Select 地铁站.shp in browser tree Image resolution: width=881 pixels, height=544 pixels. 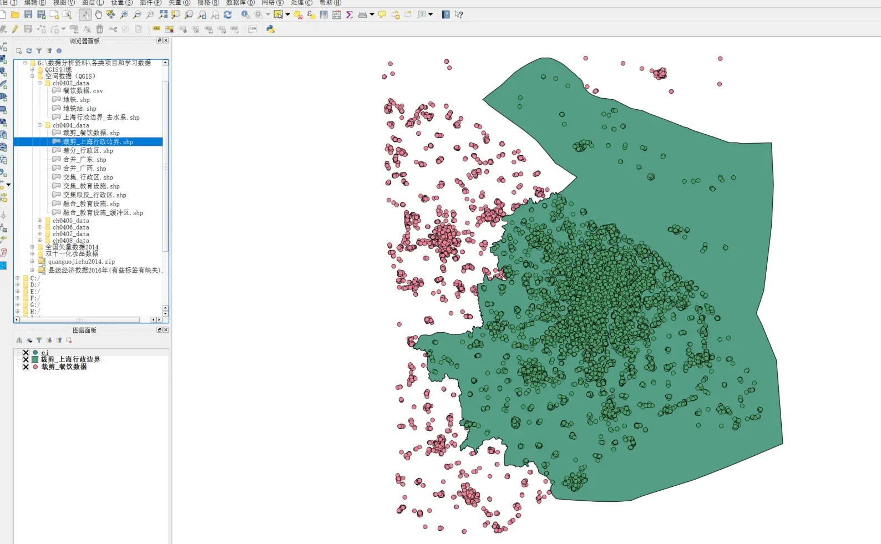(x=79, y=109)
